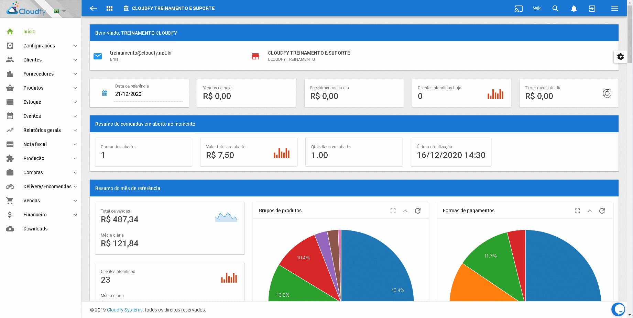This screenshot has height=318, width=633.
Task: Click the Data de referência date field
Action: point(149,94)
